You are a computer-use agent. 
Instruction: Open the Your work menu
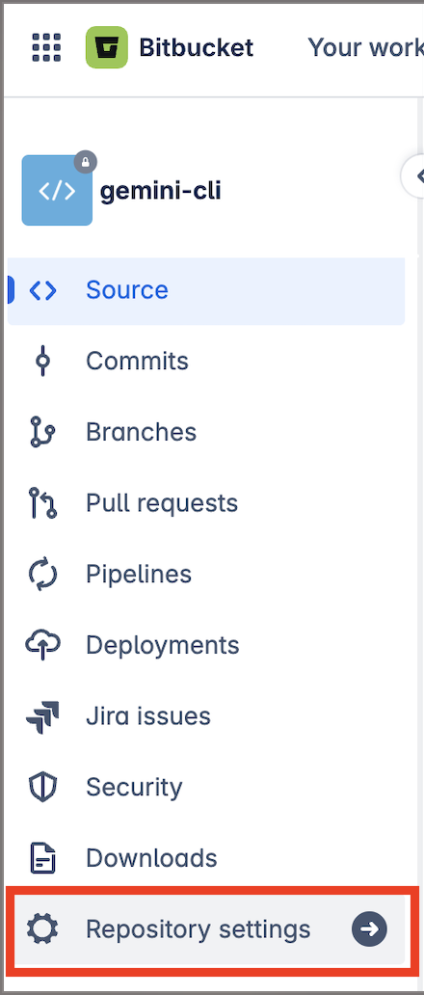365,47
